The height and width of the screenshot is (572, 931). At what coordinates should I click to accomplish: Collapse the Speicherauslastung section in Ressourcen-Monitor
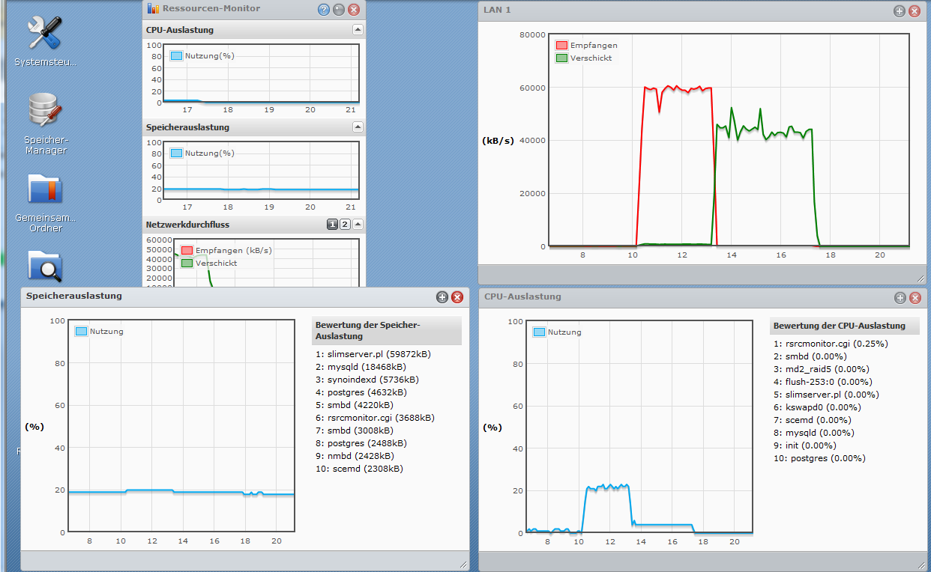tap(358, 127)
